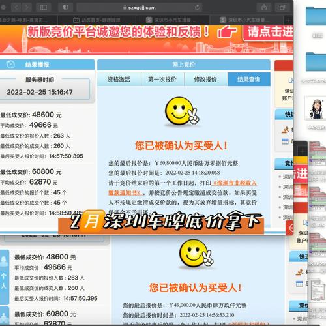Open the top desktop folder icon

click(x=316, y=16)
